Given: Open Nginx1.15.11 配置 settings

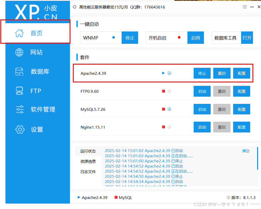Looking at the screenshot, I should tap(242, 127).
